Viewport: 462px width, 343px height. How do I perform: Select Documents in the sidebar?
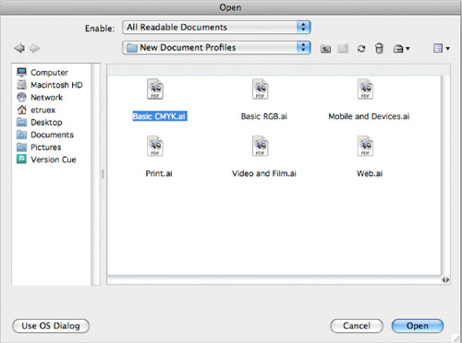click(52, 135)
